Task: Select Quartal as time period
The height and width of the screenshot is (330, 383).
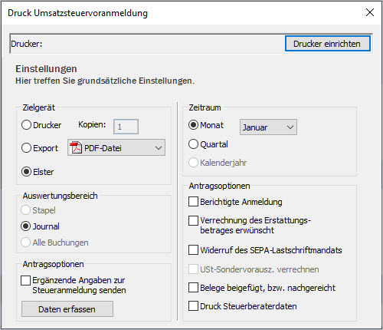Action: coord(193,144)
